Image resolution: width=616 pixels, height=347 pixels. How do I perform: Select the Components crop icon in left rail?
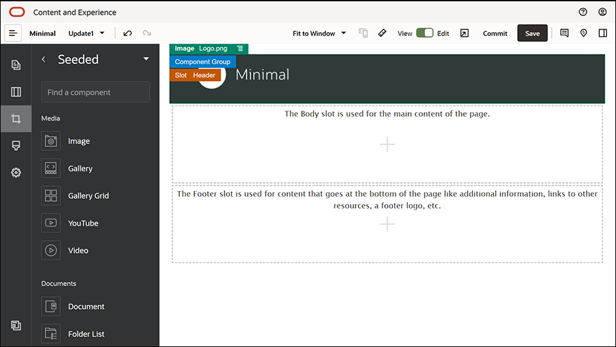(16, 119)
